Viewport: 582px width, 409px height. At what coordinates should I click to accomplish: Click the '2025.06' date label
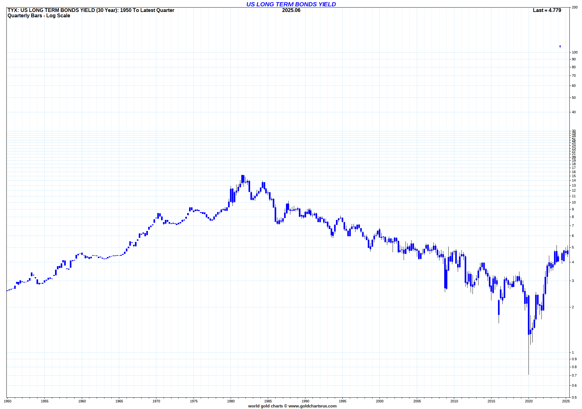coord(291,10)
